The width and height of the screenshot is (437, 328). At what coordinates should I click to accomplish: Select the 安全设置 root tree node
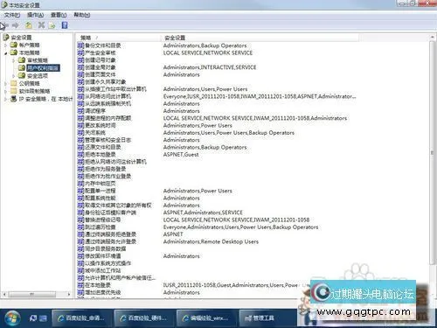click(x=21, y=38)
